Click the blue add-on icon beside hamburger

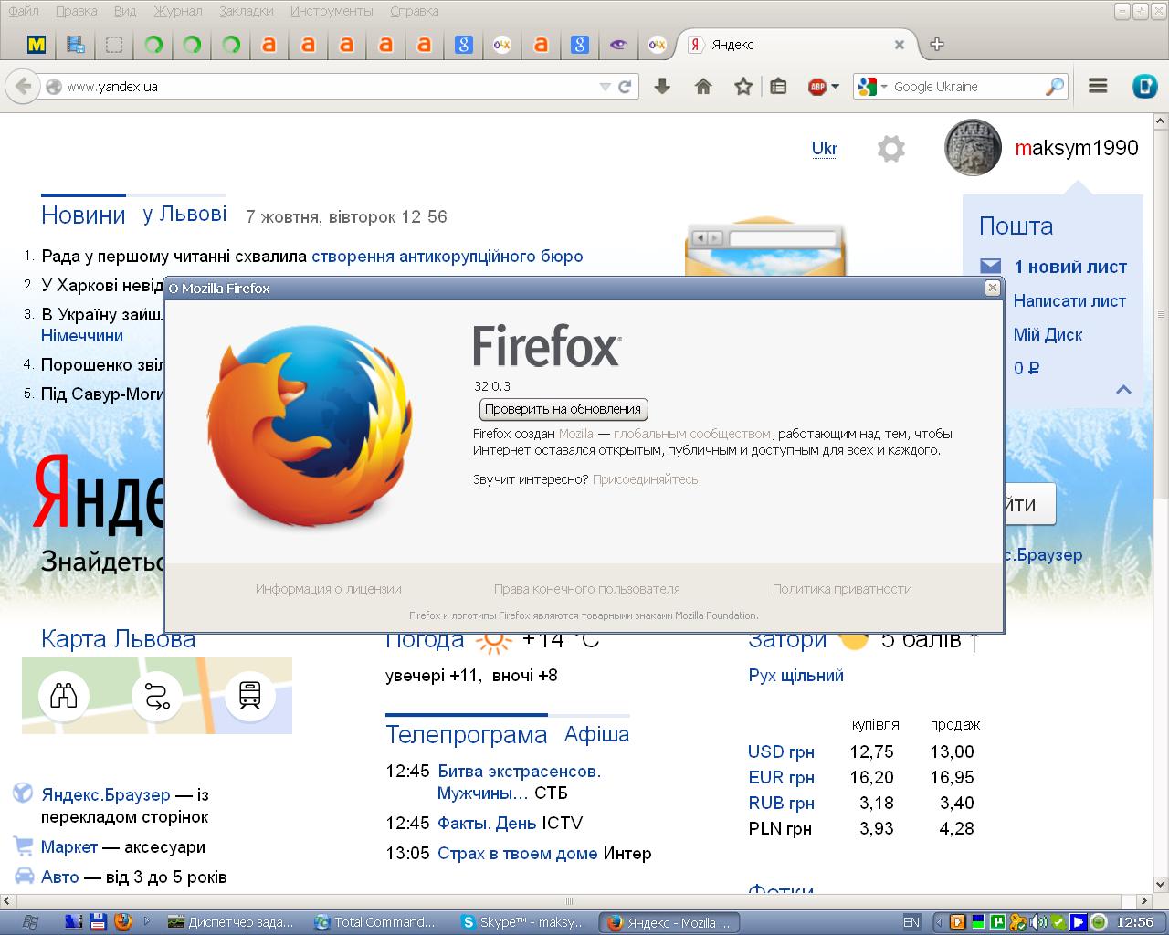point(1144,87)
